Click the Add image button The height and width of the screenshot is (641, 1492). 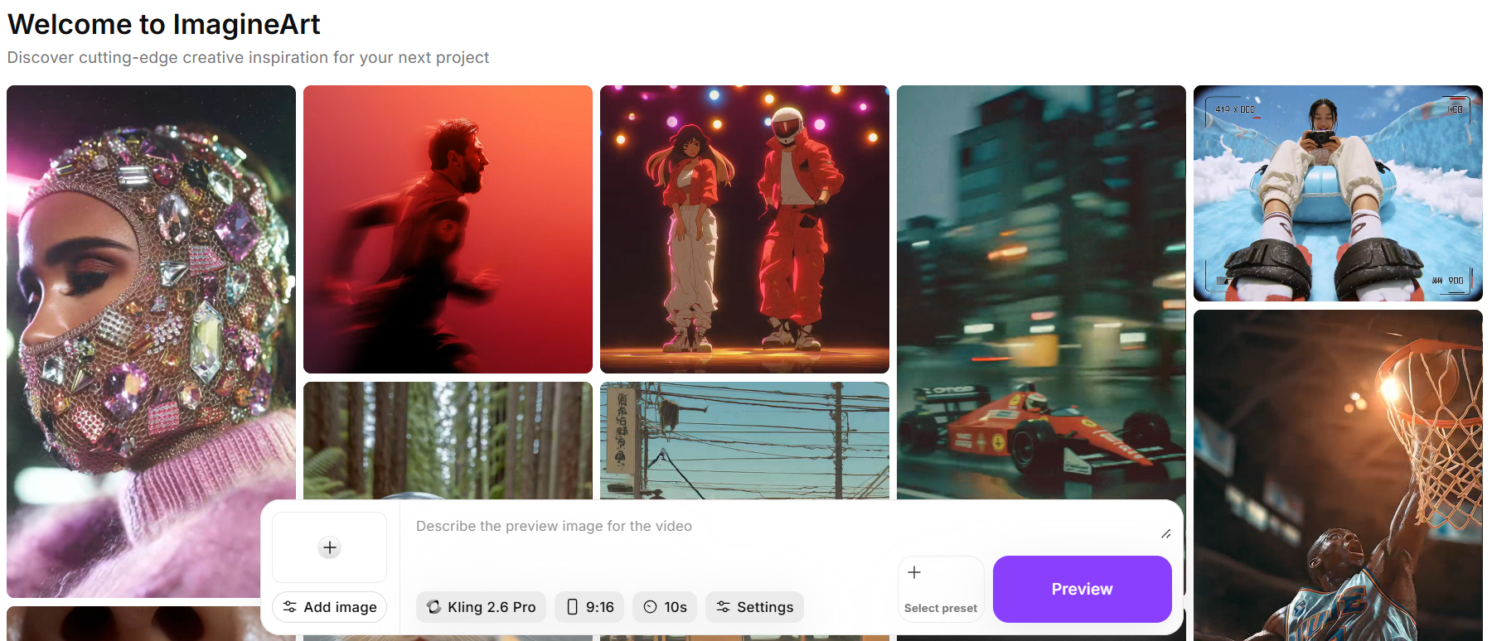click(x=330, y=607)
